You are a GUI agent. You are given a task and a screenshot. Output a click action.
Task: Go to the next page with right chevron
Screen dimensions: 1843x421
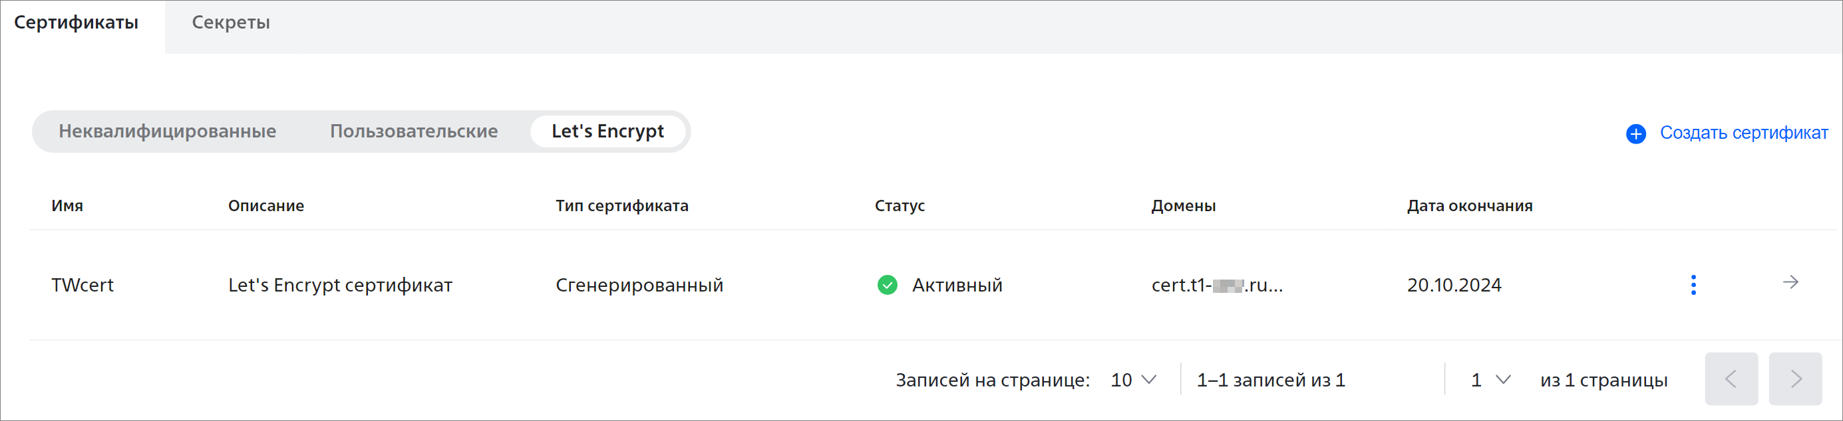coord(1795,379)
